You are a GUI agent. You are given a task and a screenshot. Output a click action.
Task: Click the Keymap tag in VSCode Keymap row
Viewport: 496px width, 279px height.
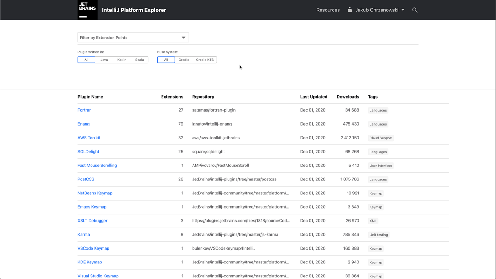(x=376, y=249)
